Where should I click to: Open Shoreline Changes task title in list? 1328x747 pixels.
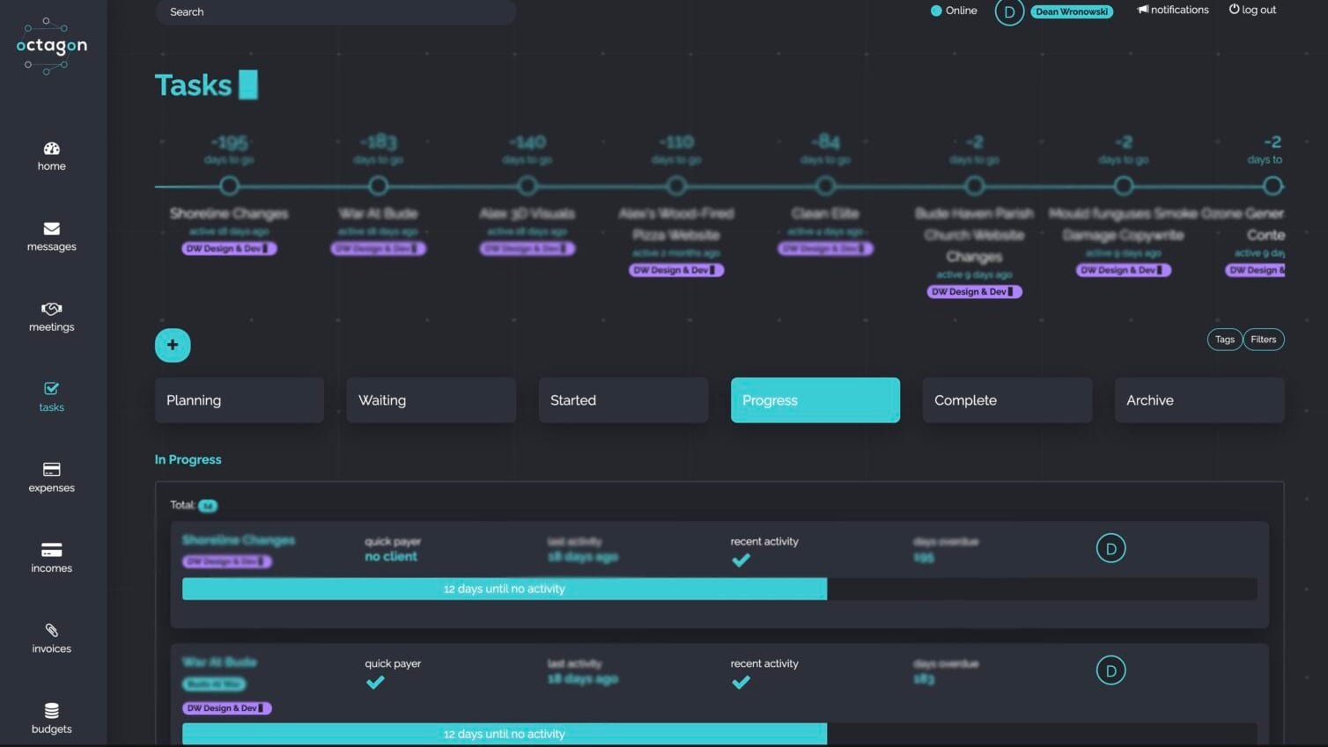coord(239,540)
